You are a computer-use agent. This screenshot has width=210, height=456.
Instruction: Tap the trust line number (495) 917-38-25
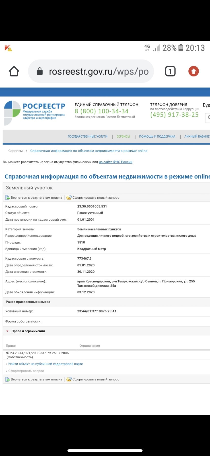coord(174,115)
